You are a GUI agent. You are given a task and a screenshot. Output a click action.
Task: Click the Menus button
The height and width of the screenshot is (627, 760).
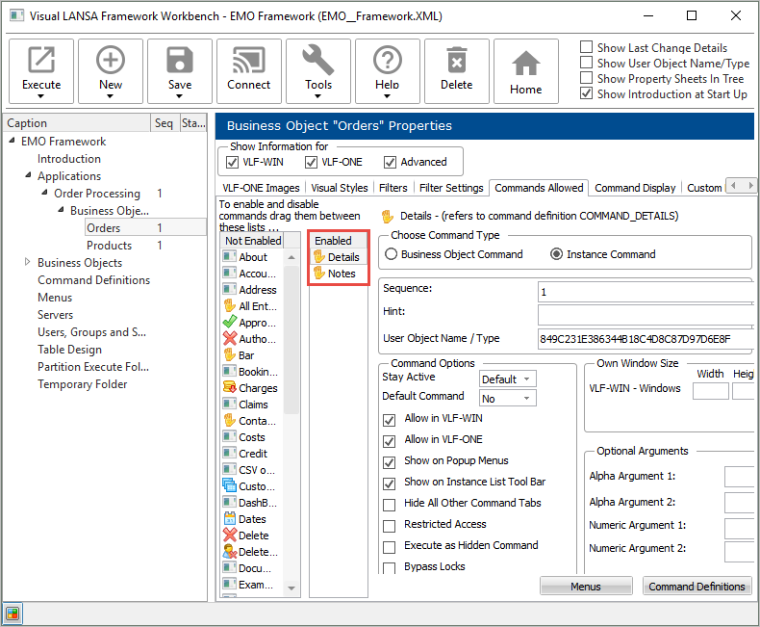585,587
